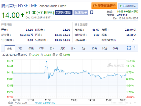The width and height of the screenshot is (141, 106).
Task: Select the 30分 chart tab
Action: coord(105,49)
